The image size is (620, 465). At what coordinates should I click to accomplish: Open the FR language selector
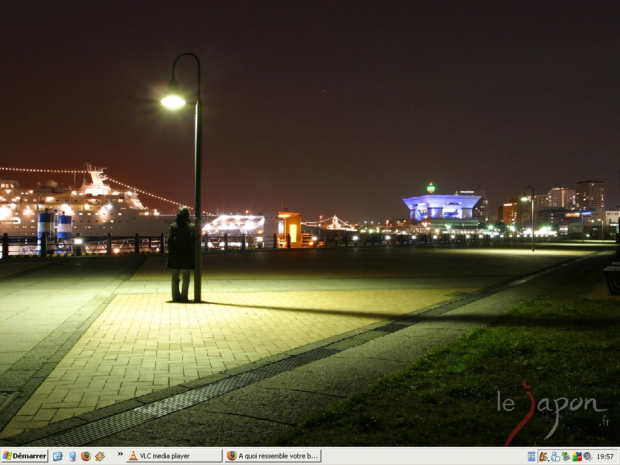coord(532,457)
